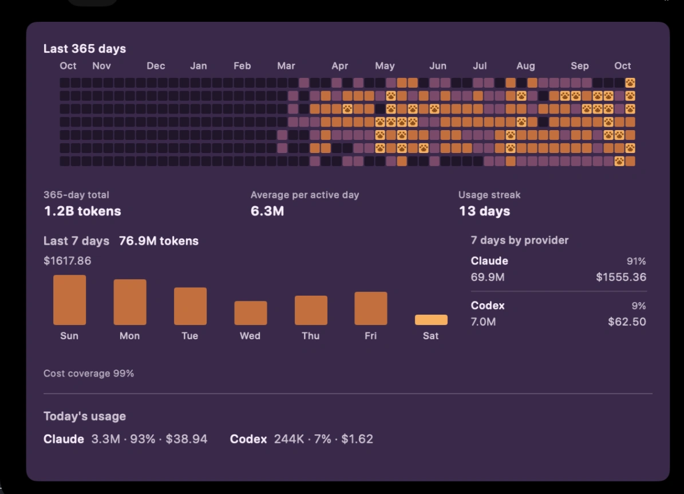Click the Dec month label on the heatmap
Screen dimensions: 684x494
click(156, 66)
